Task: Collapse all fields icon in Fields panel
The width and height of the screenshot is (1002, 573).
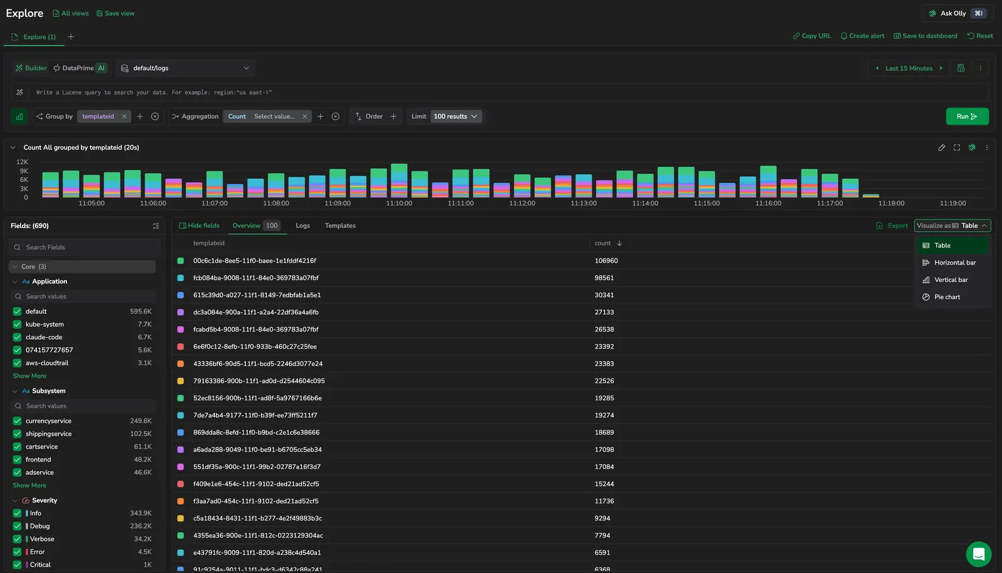Action: pos(155,226)
